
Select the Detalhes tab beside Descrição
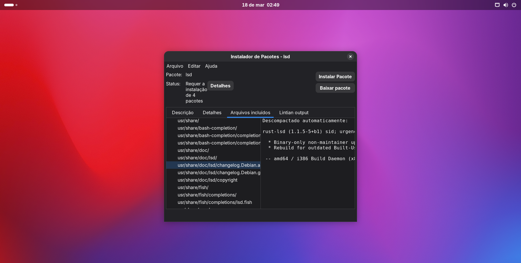click(x=212, y=113)
